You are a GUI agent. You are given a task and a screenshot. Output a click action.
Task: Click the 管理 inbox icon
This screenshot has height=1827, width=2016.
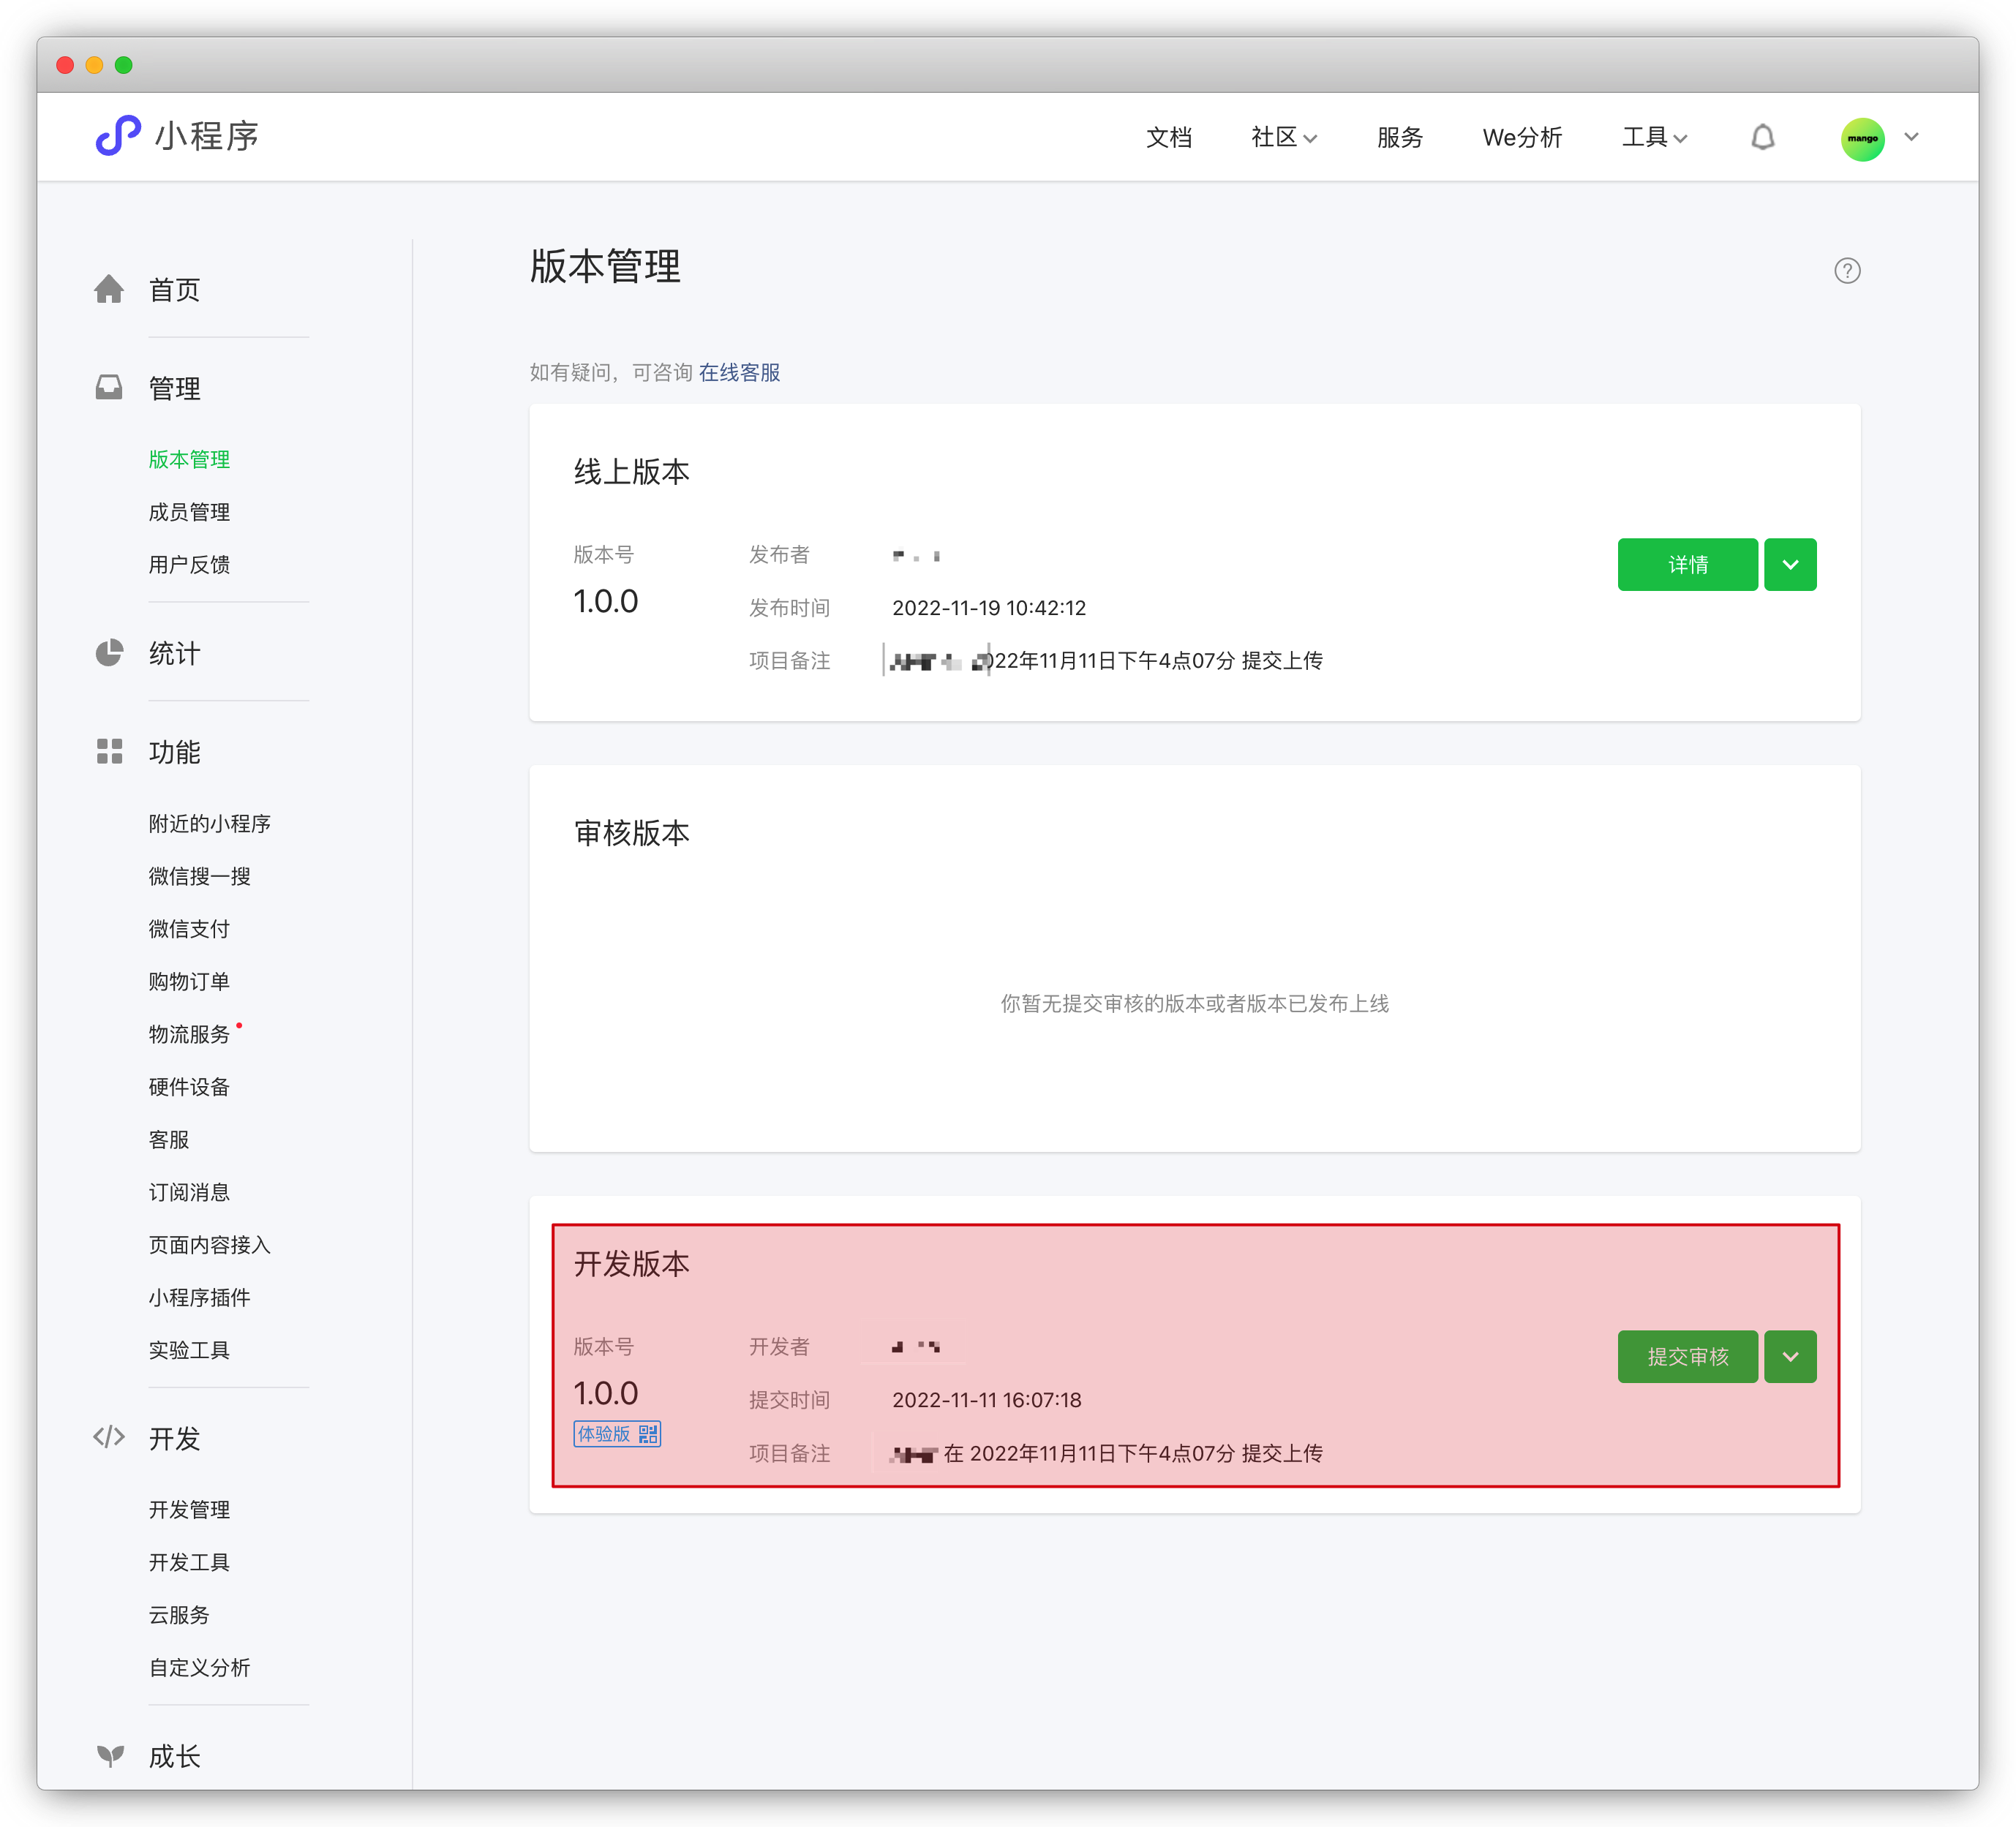(x=109, y=387)
